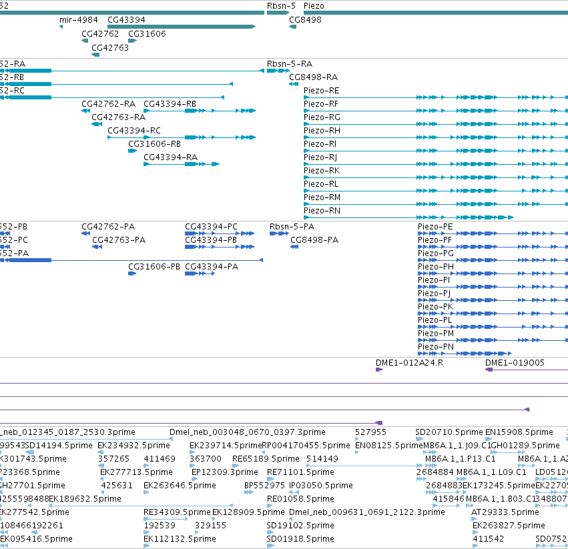
Task: Open the Rbsn-5-RA transcript
Action: (290, 64)
